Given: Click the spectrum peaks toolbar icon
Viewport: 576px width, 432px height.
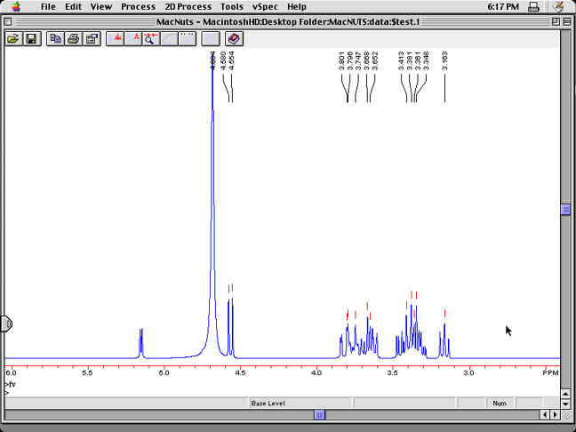Looking at the screenshot, I should [x=116, y=39].
